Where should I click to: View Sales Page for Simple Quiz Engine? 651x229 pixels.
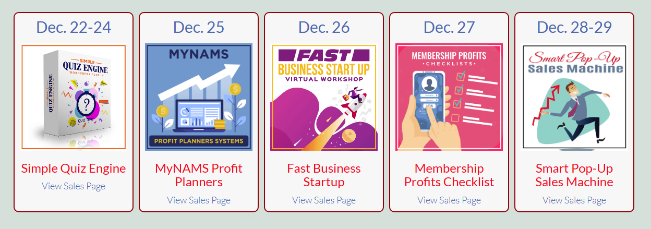tap(74, 186)
